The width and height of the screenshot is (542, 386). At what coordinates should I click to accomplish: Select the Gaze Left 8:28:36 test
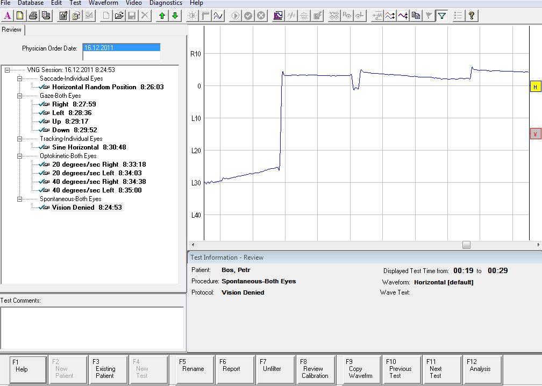click(x=72, y=113)
